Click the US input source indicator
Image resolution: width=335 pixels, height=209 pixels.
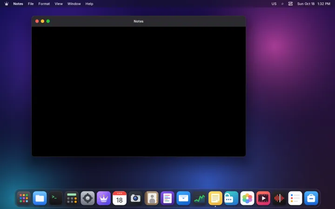[274, 4]
